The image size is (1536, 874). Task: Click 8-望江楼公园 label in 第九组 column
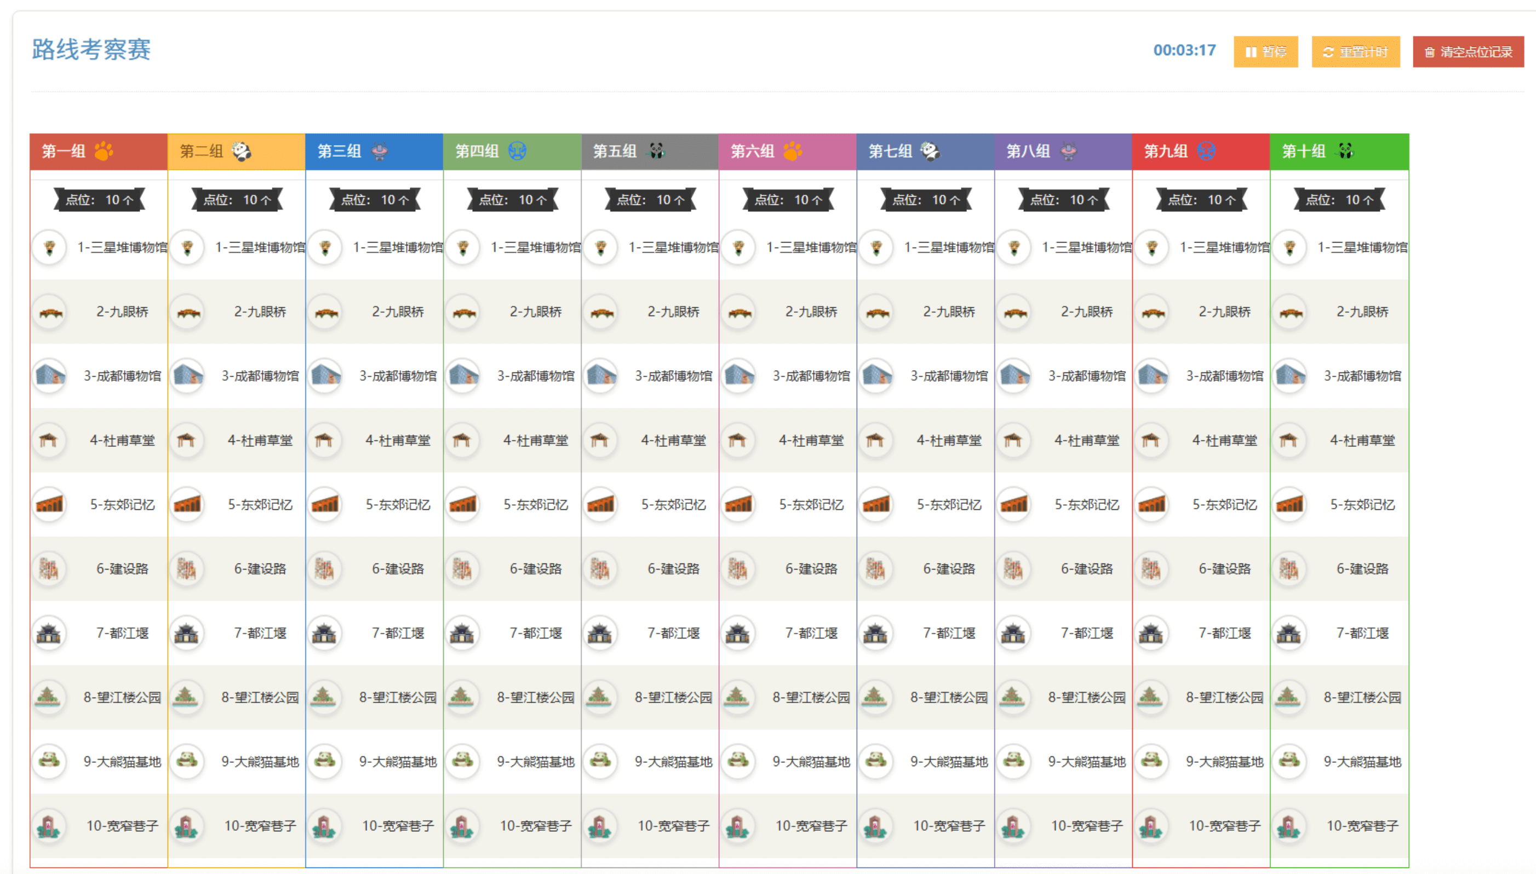[x=1224, y=697]
